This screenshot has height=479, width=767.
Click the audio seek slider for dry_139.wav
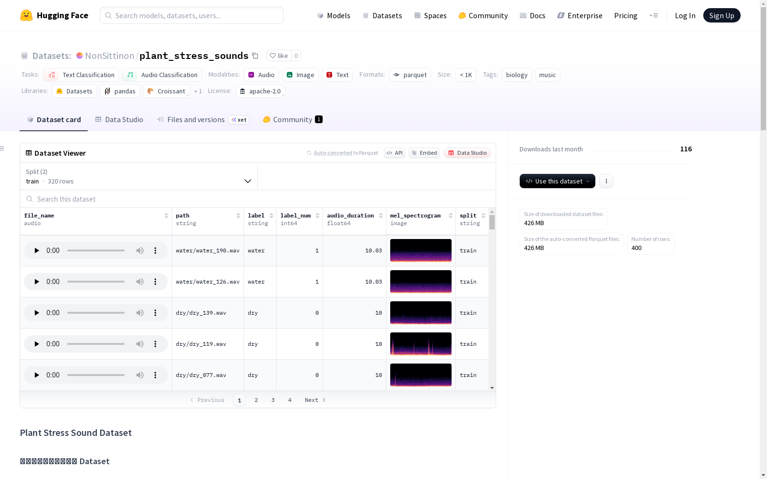coord(96,313)
